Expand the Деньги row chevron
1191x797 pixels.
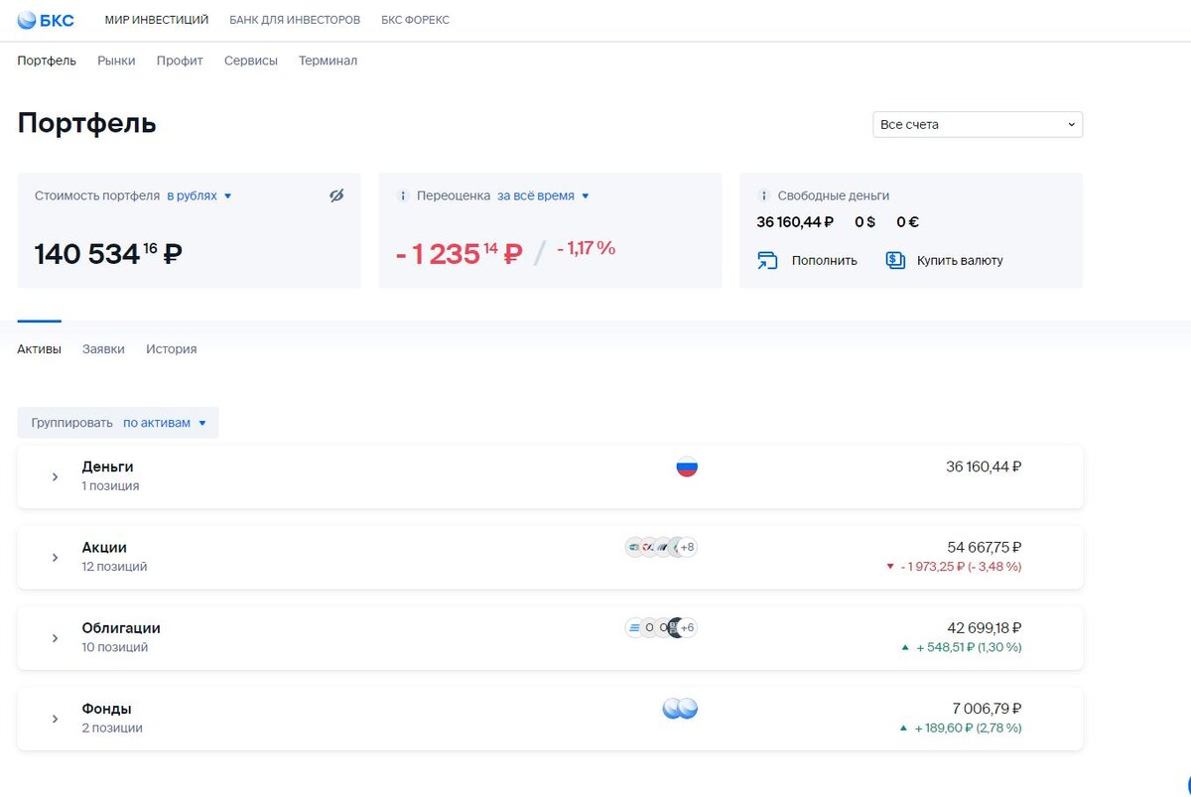pyautogui.click(x=56, y=477)
